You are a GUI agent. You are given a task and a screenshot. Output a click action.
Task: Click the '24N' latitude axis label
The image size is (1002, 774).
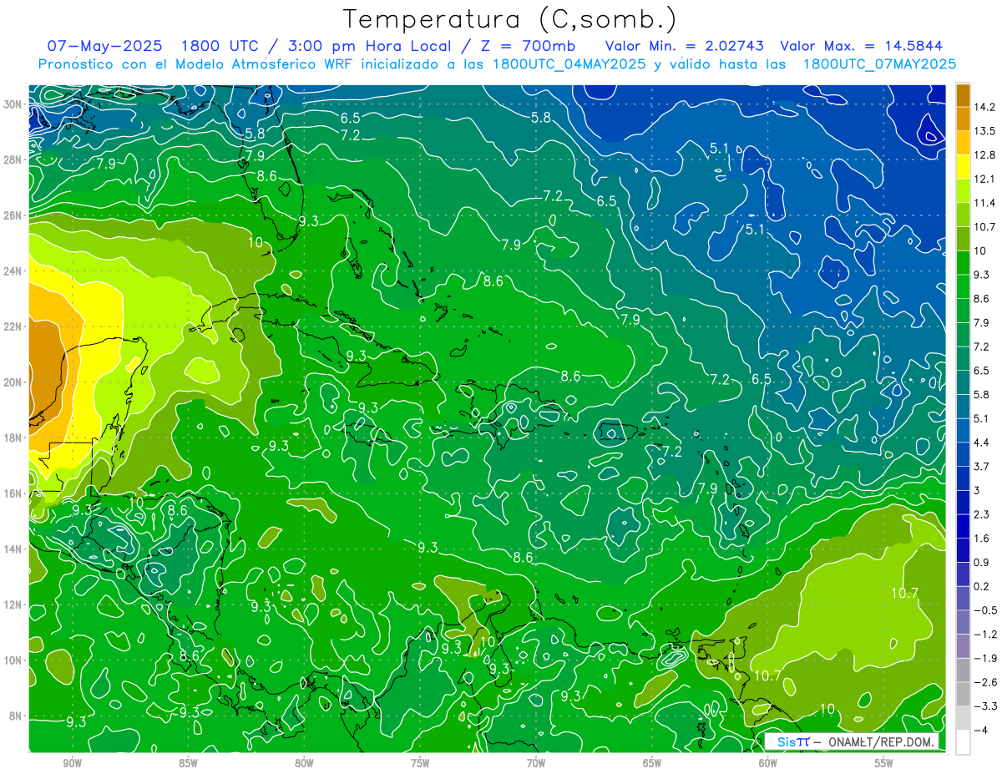click(x=14, y=271)
